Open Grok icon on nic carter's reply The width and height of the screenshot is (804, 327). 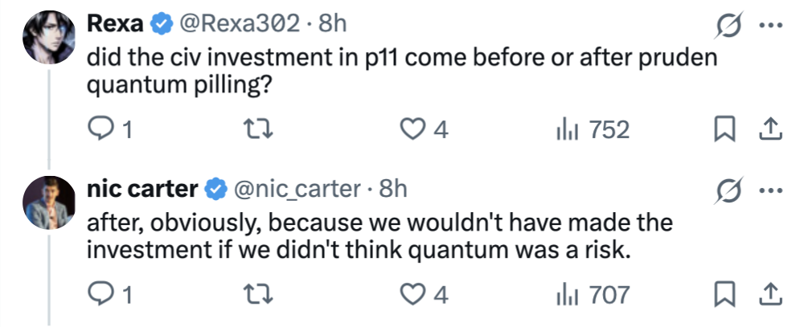[729, 190]
